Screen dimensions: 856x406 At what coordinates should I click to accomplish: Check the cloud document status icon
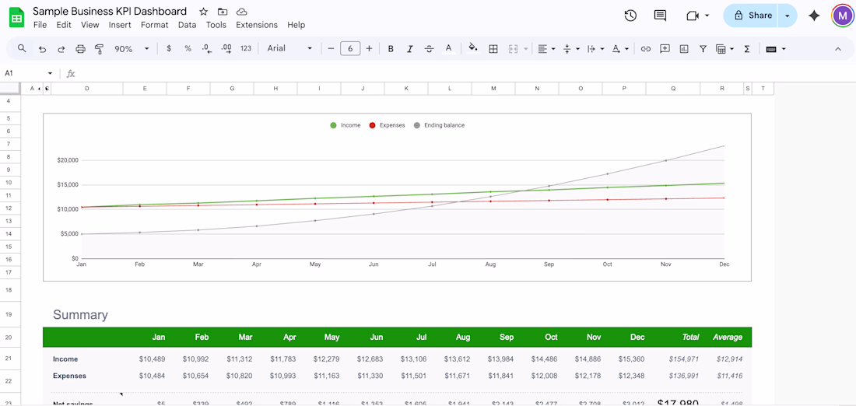tap(242, 12)
